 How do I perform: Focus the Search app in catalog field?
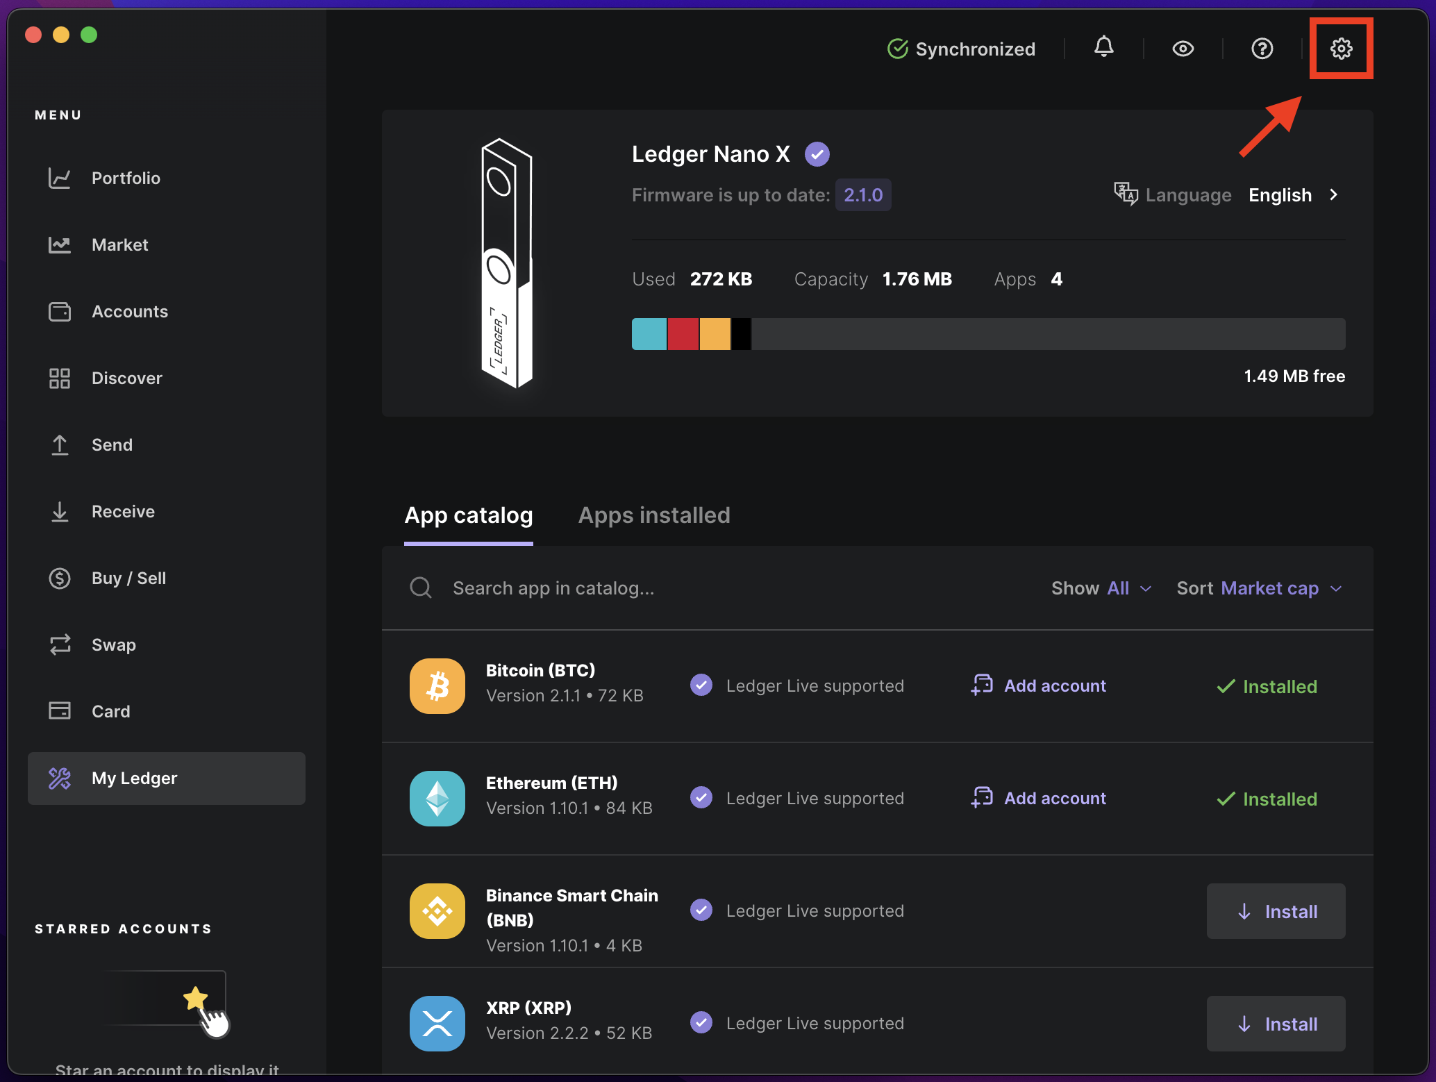tap(553, 588)
